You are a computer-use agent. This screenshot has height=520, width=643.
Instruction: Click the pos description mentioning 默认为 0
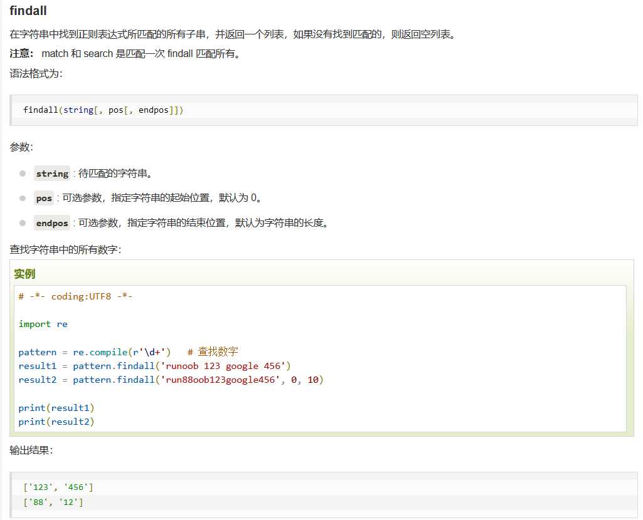pyautogui.click(x=162, y=198)
